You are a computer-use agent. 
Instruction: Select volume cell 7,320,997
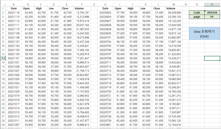click(173, 112)
